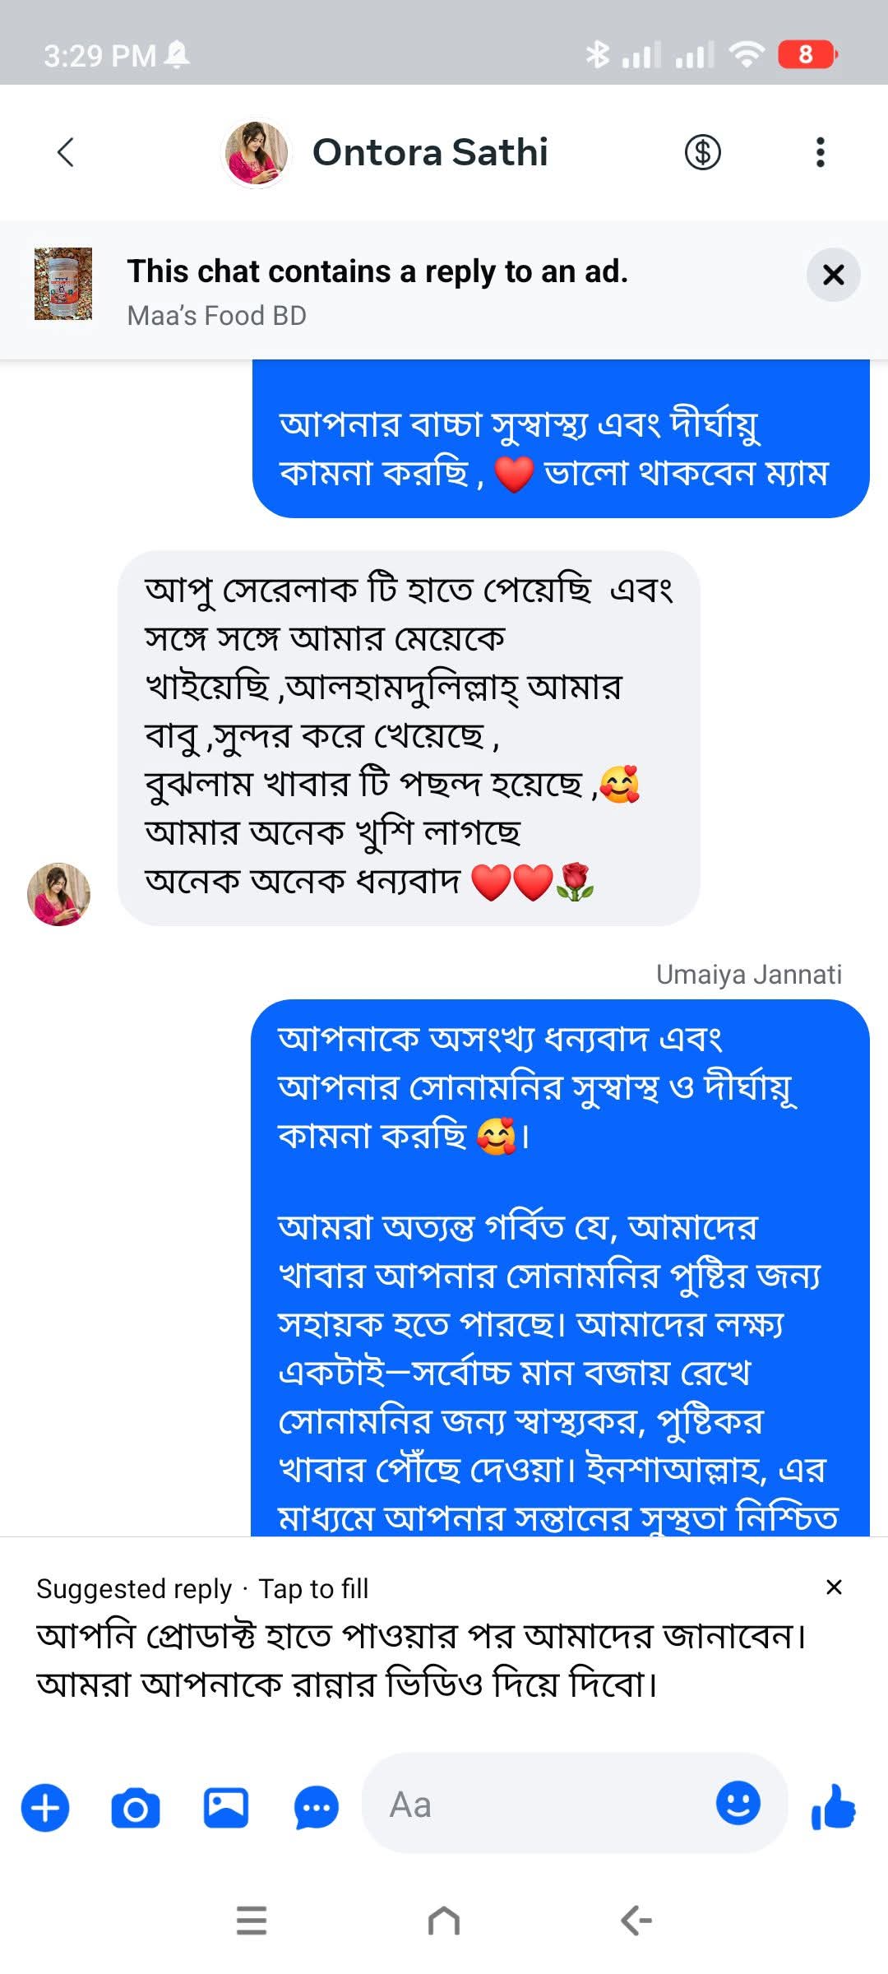The width and height of the screenshot is (888, 1974).
Task: Dismiss the ad reply banner
Action: (x=833, y=275)
